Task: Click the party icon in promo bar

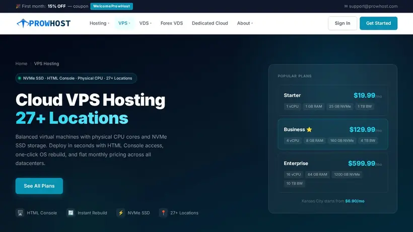Action: coord(18,6)
